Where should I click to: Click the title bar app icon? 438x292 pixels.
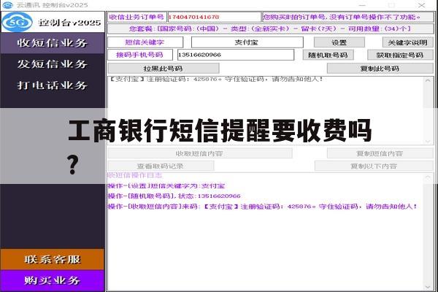click(7, 5)
